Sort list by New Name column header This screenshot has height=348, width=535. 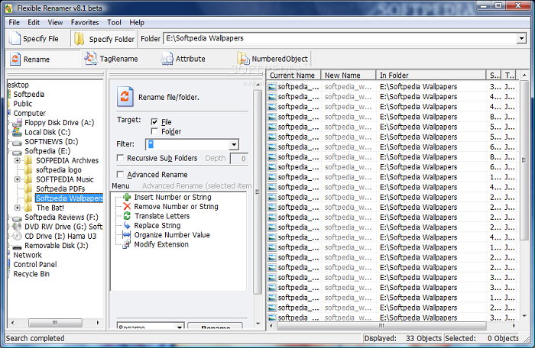pyautogui.click(x=342, y=76)
